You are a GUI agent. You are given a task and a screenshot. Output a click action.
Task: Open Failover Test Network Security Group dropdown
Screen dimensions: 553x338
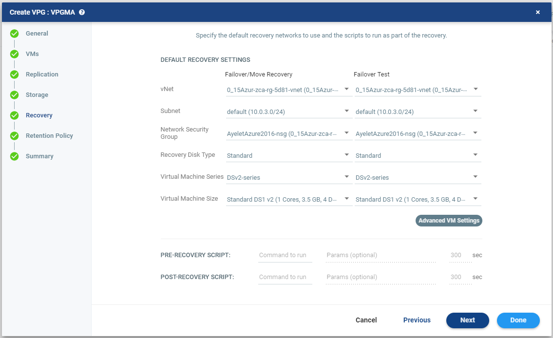418,133
